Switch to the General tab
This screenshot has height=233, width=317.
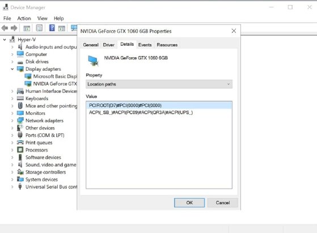click(x=91, y=45)
